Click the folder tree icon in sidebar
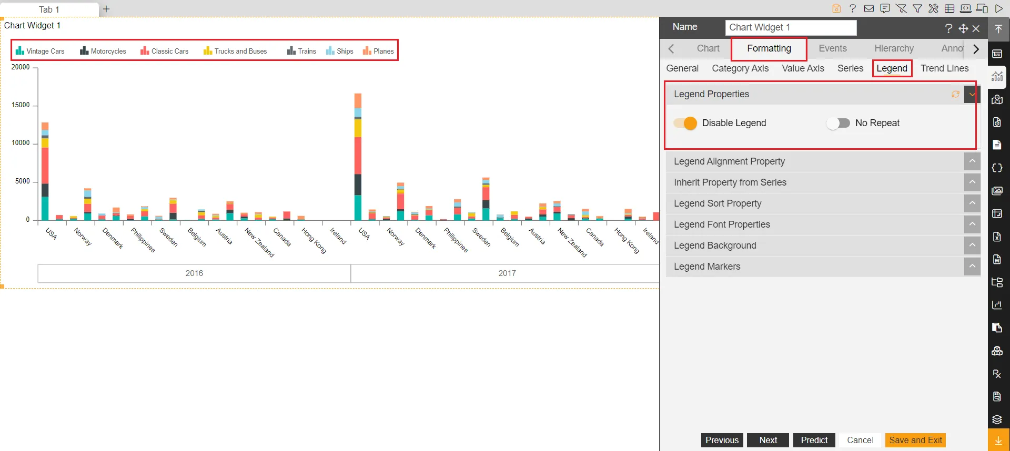Image resolution: width=1010 pixels, height=451 pixels. 997,282
